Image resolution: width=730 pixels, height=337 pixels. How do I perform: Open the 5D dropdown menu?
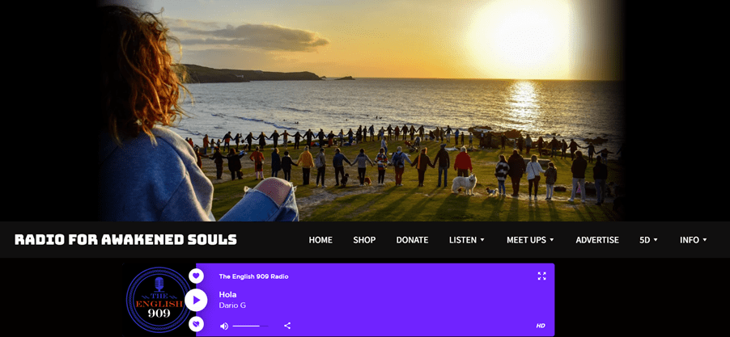click(648, 240)
